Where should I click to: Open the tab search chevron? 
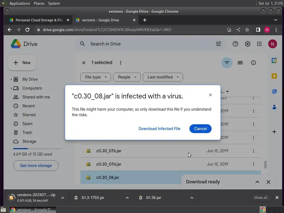(275, 20)
